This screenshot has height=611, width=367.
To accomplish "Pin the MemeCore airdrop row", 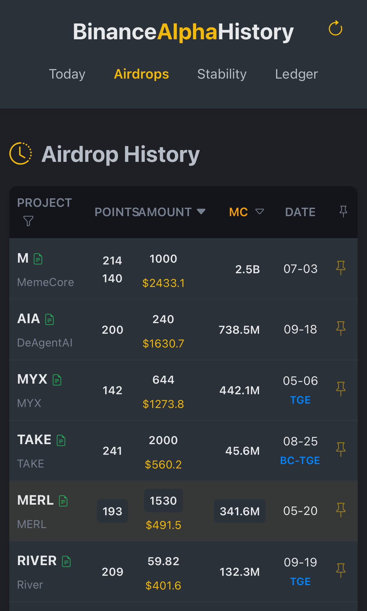I will pyautogui.click(x=341, y=268).
